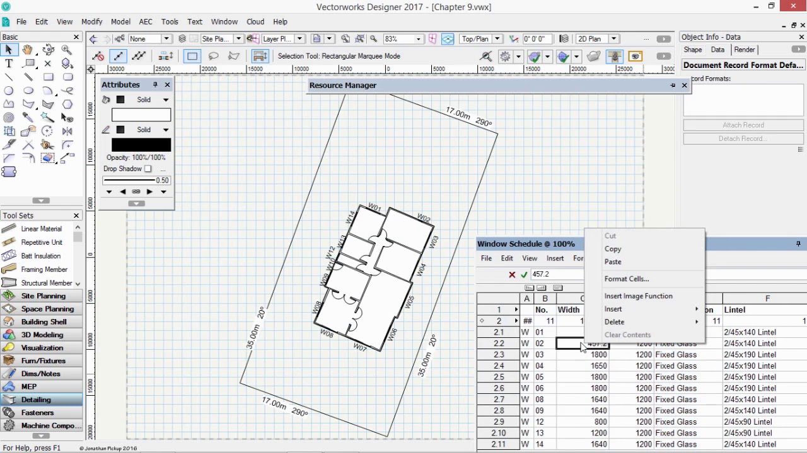Select the Pan hand tool

click(28, 50)
